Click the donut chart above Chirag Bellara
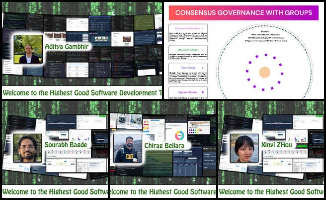This screenshot has height=200, width=326. click(179, 135)
